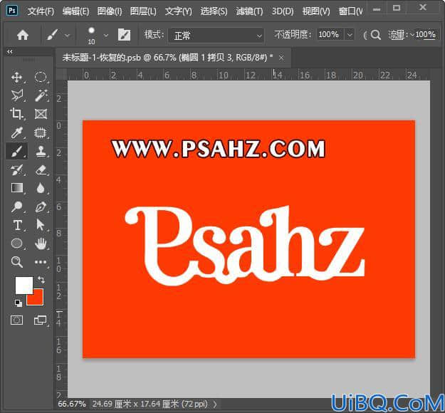Toggle Quick Mask mode
The width and height of the screenshot is (445, 413).
click(17, 320)
